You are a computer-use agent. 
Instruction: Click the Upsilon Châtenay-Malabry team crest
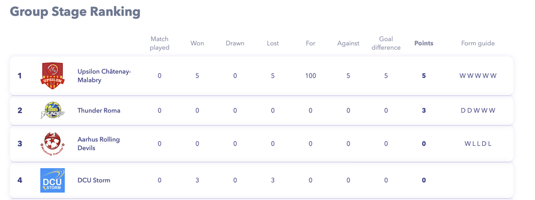pyautogui.click(x=52, y=76)
